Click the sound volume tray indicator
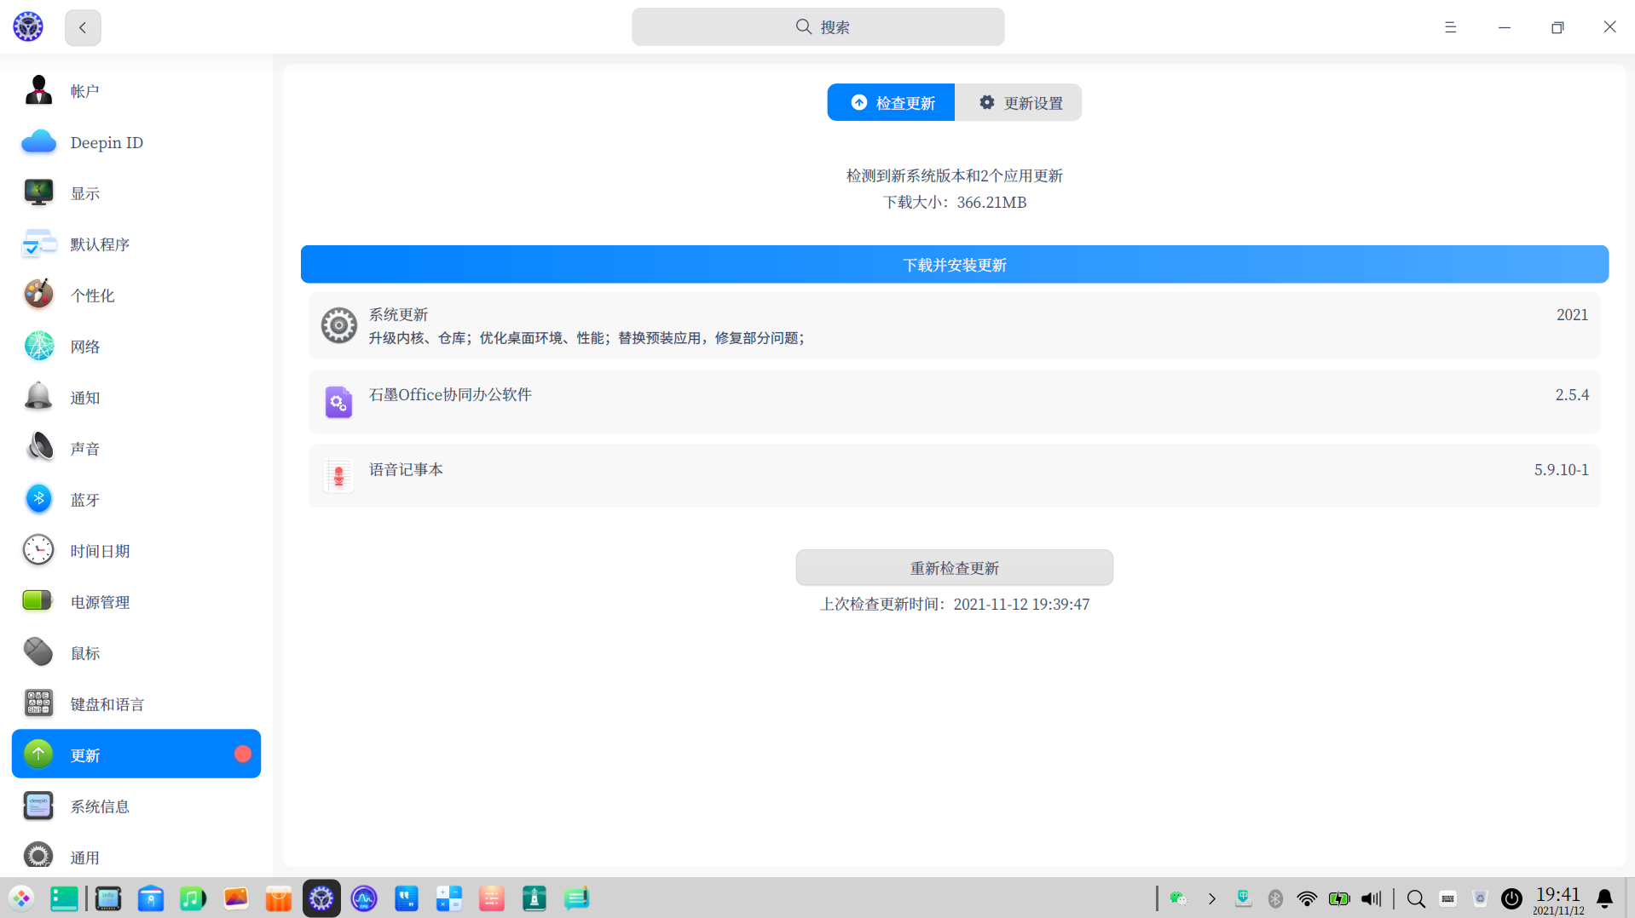Viewport: 1635px width, 918px height. coord(1370,898)
